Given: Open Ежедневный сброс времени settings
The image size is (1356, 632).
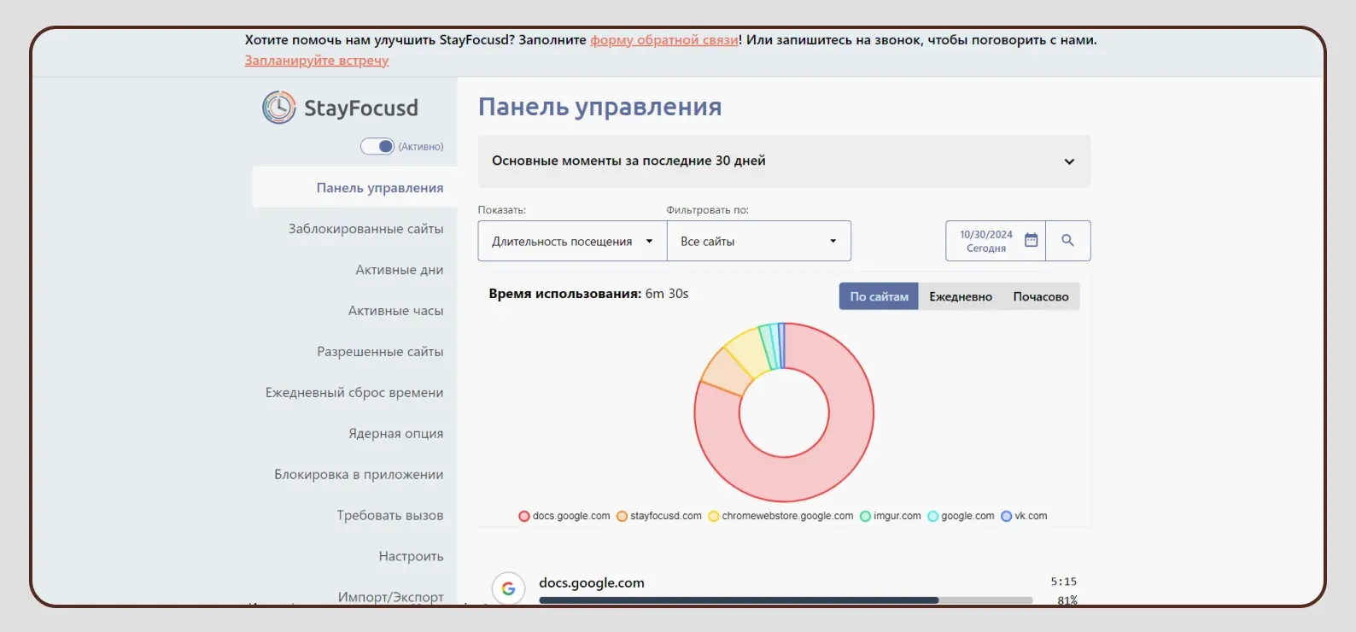Looking at the screenshot, I should 354,393.
